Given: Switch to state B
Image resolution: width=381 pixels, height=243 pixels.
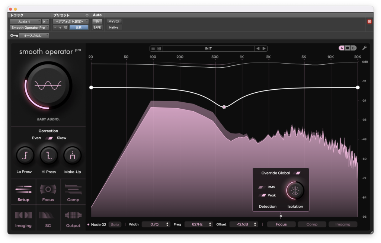Looking at the screenshot, I should [x=353, y=48].
